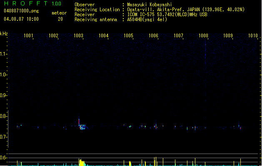Click the 'Receiving Location' field label
This screenshot has width=262, height=166.
[97, 10]
